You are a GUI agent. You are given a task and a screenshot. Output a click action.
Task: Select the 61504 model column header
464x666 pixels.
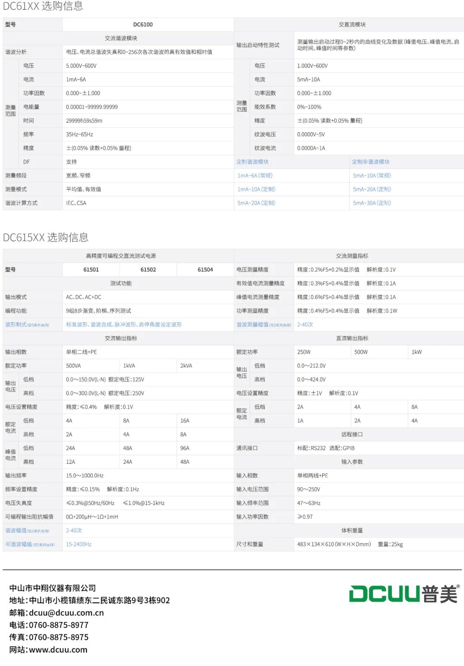click(x=205, y=270)
